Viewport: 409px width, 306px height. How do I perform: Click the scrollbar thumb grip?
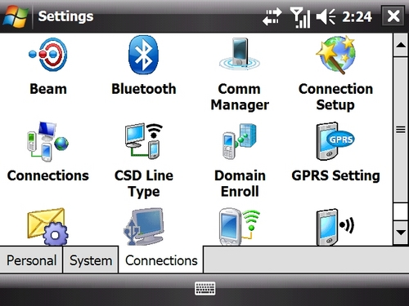click(401, 130)
